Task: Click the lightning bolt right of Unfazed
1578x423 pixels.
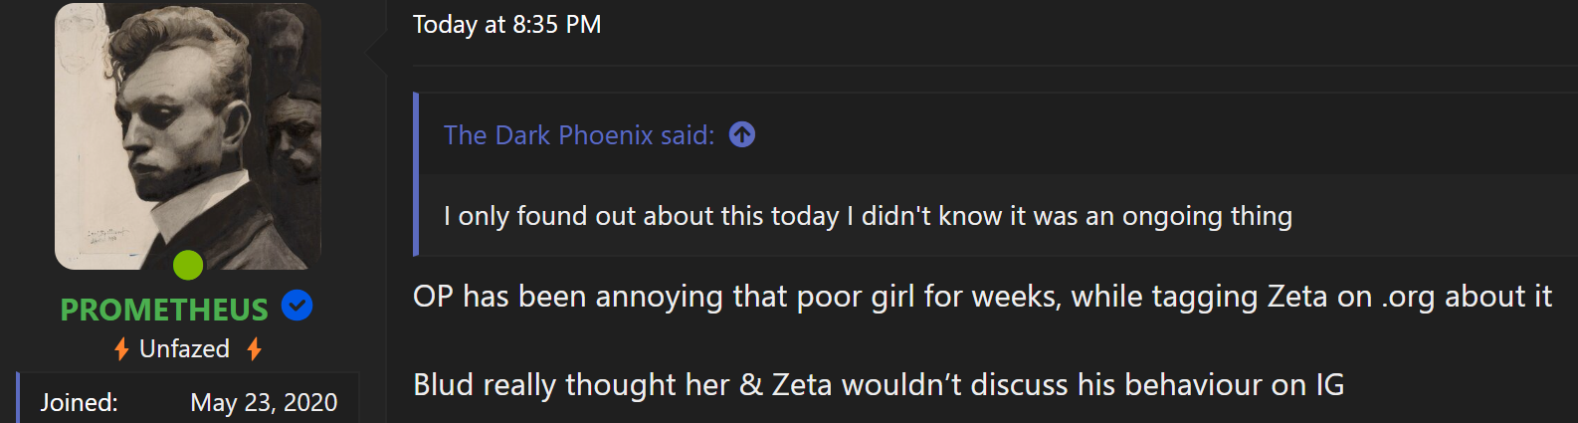Action: tap(255, 349)
